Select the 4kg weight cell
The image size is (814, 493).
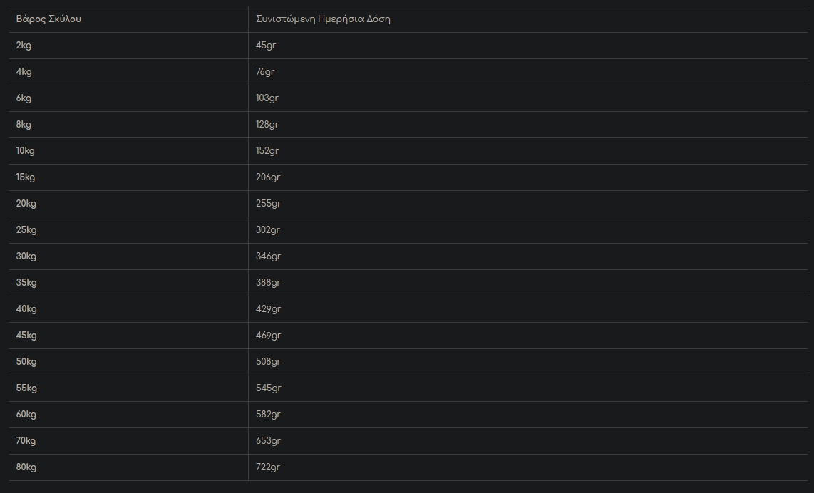point(24,72)
